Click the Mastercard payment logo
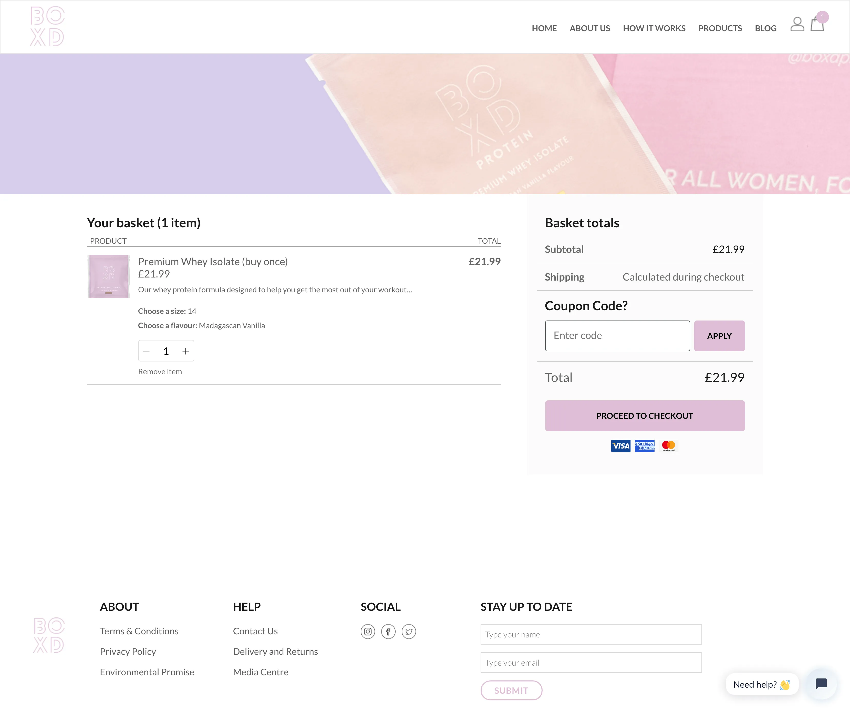 click(668, 446)
